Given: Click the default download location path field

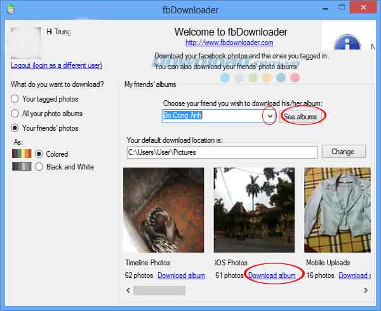Looking at the screenshot, I should [222, 152].
